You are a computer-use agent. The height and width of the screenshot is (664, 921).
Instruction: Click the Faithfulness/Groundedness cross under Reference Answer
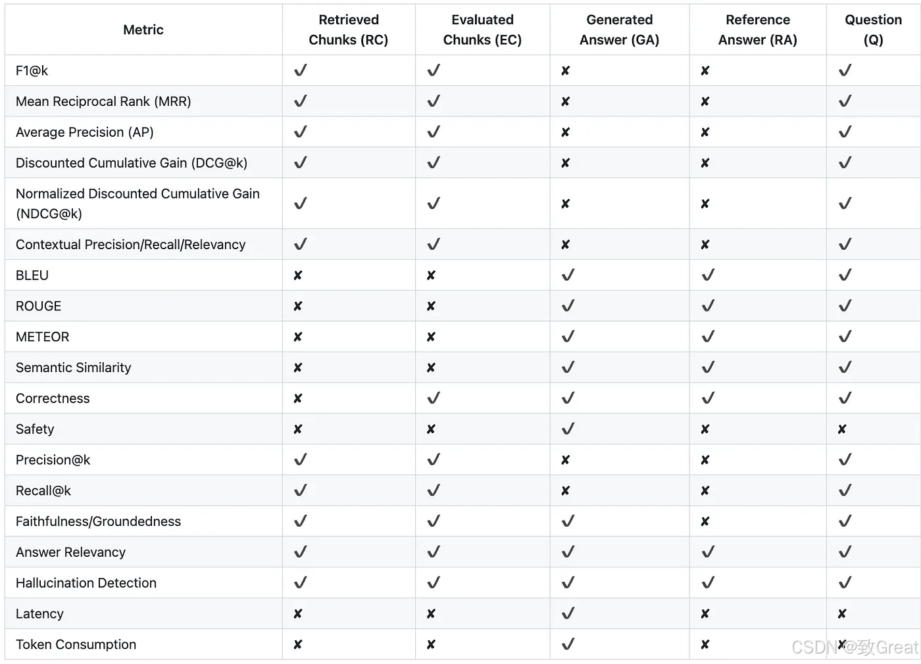(x=705, y=521)
